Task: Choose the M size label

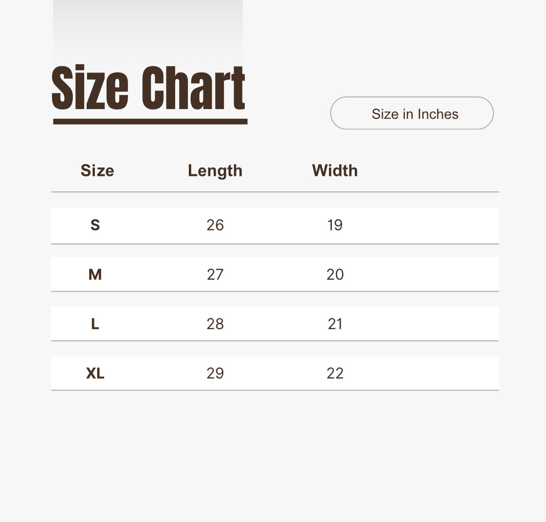Action: (x=95, y=275)
